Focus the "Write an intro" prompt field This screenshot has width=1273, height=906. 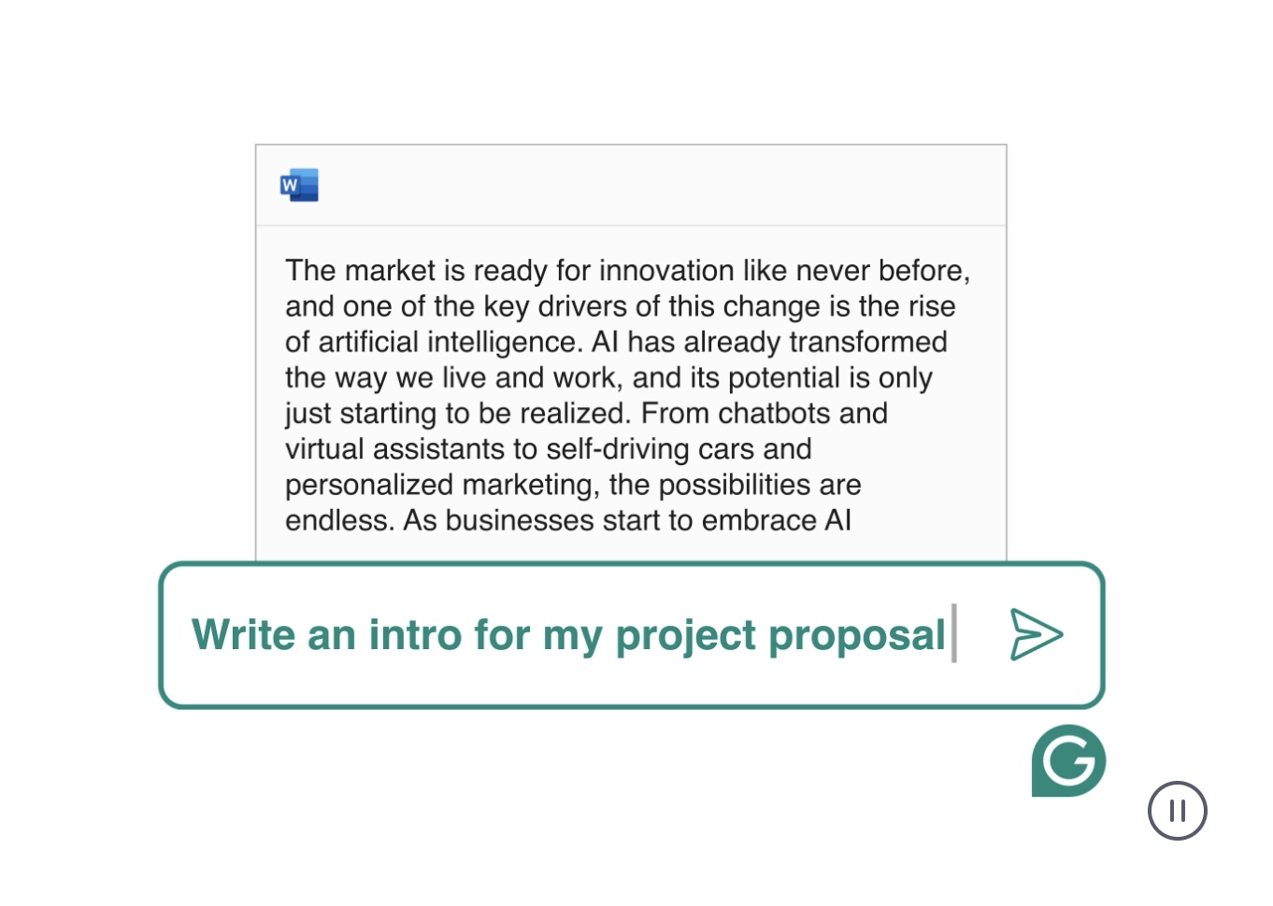(x=632, y=635)
